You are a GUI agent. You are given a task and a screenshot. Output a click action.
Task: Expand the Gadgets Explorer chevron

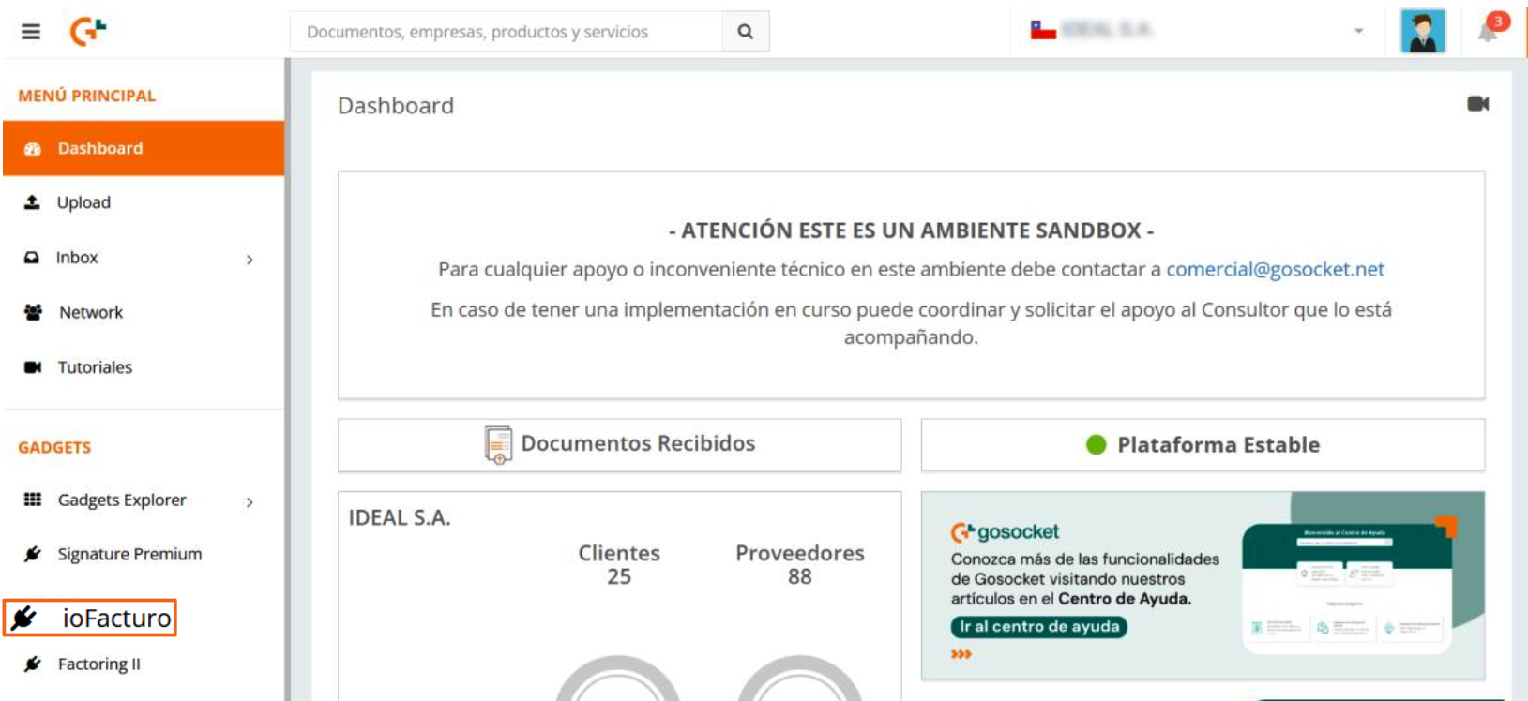coord(250,502)
